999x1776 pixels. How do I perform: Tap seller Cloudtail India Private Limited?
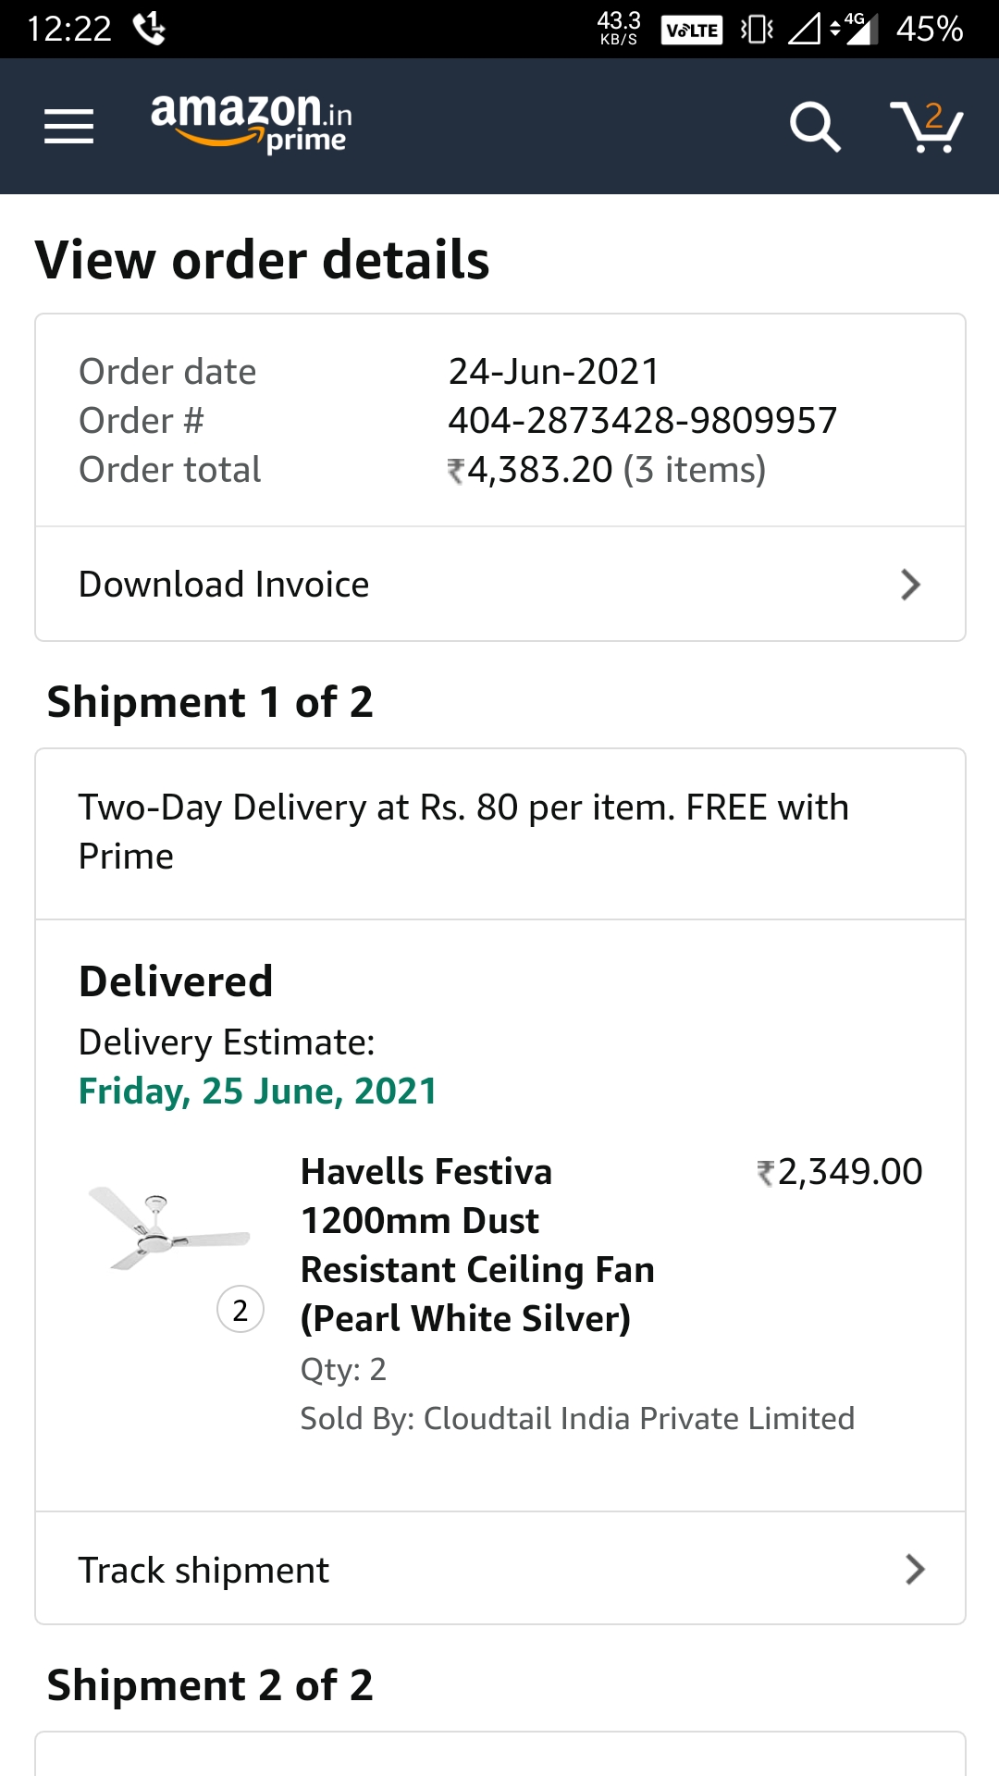[x=577, y=1419]
